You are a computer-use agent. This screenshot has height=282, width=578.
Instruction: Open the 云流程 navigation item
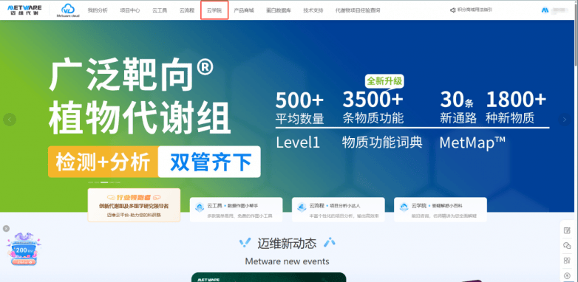187,10
